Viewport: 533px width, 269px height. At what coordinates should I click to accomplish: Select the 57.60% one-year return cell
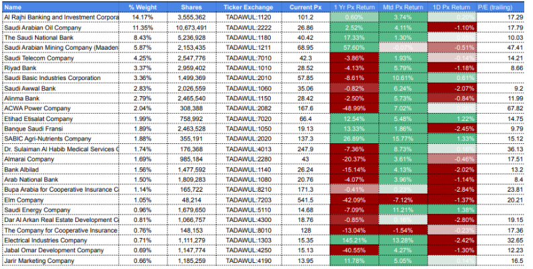354,48
